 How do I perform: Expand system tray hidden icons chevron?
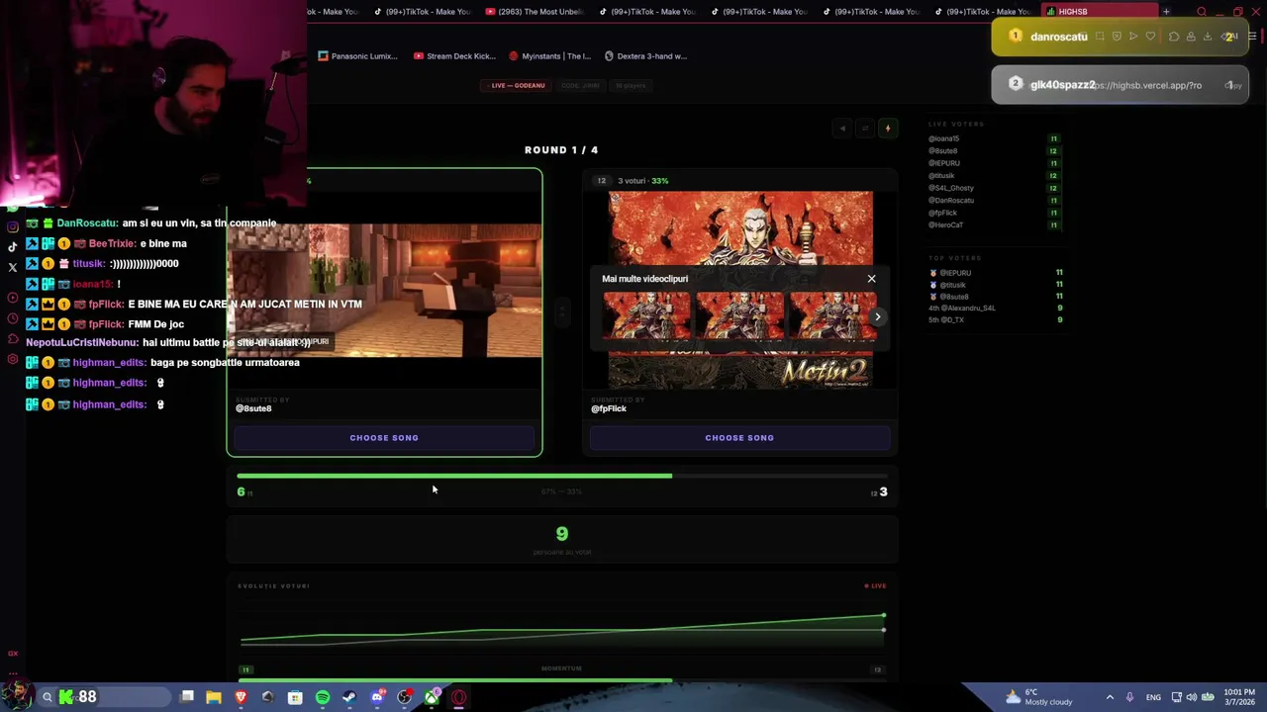tap(1110, 697)
